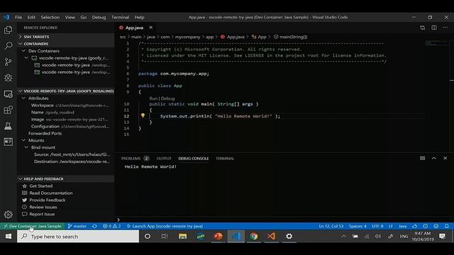This screenshot has height=255, width=454.
Task: Open Report Issue link
Action: (42, 214)
